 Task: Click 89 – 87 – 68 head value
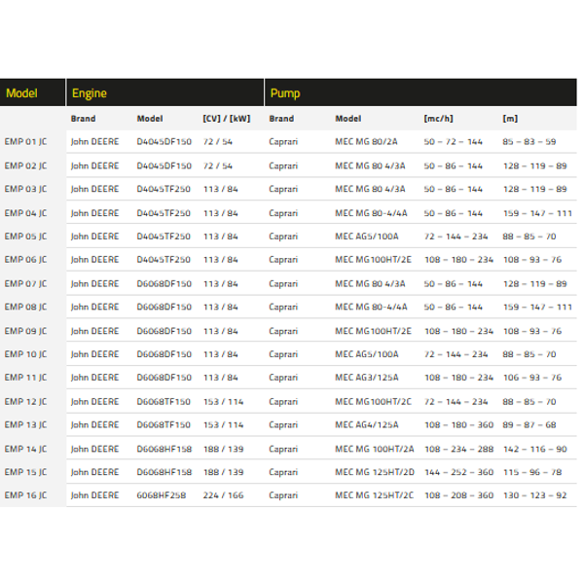pos(529,424)
